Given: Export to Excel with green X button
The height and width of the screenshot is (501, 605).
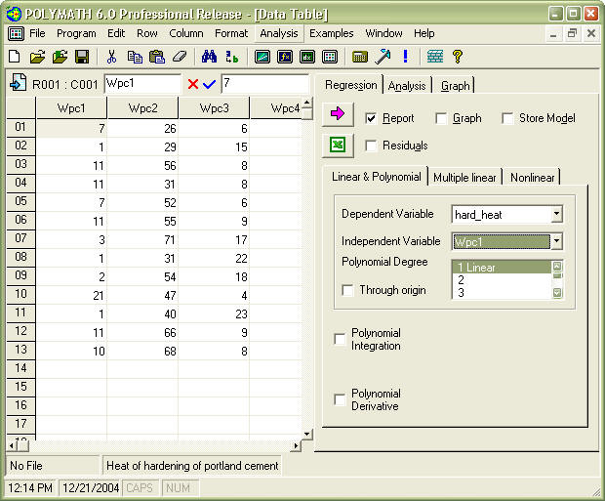Looking at the screenshot, I should [338, 146].
